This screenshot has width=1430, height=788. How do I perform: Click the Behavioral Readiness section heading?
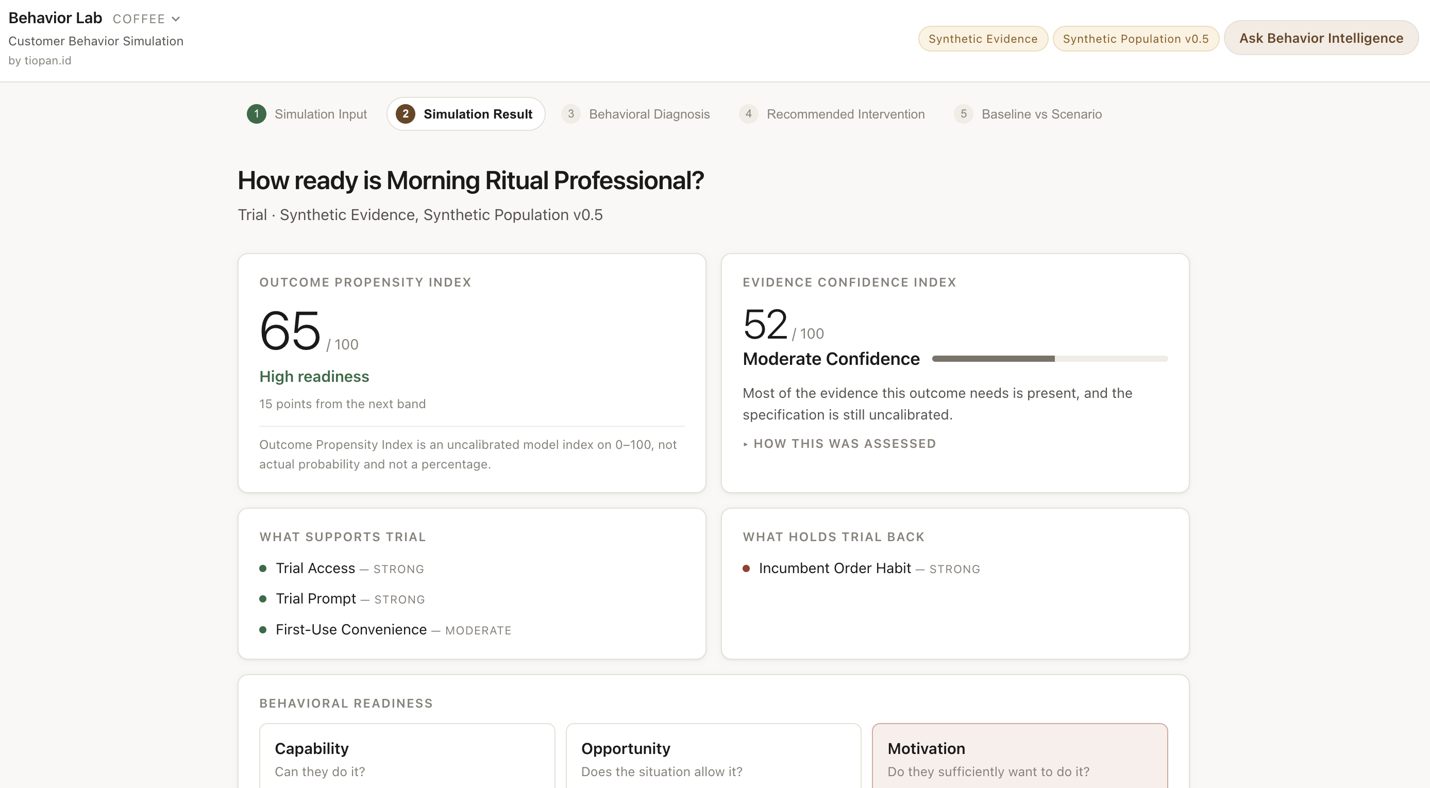coord(346,703)
